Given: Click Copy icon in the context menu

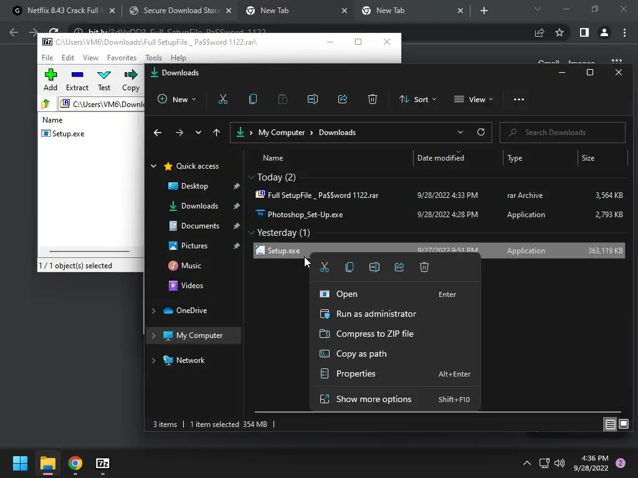Looking at the screenshot, I should tap(349, 267).
